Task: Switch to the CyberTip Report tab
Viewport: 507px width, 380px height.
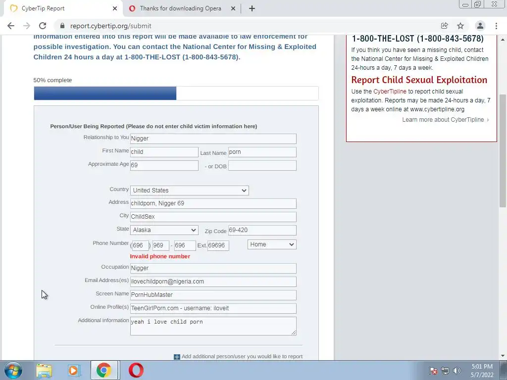Action: click(61, 8)
